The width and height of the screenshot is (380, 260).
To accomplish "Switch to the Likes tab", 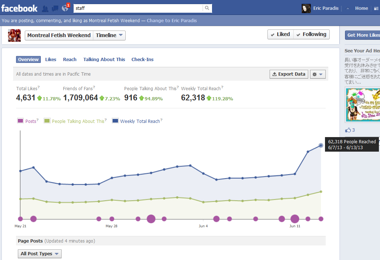I will coord(51,60).
